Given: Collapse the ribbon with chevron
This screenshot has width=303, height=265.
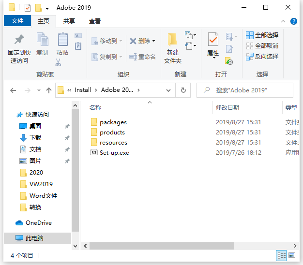Looking at the screenshot, I should [283, 21].
